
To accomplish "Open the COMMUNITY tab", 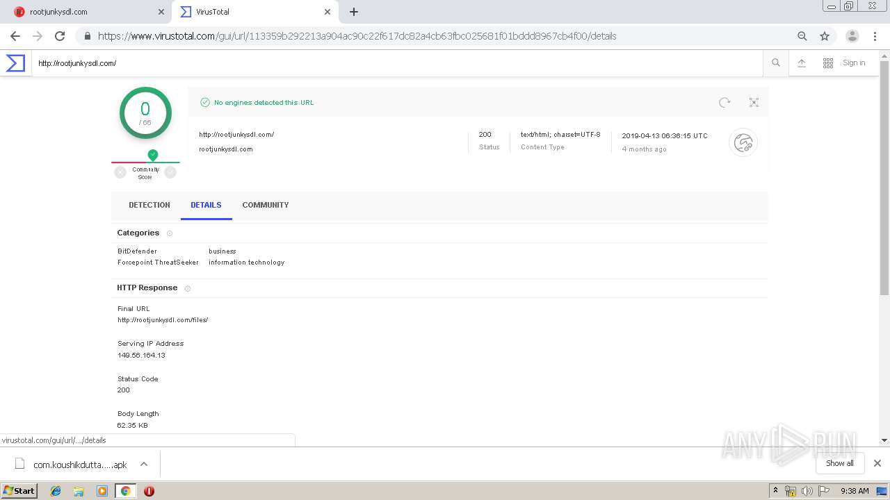I will 266,205.
